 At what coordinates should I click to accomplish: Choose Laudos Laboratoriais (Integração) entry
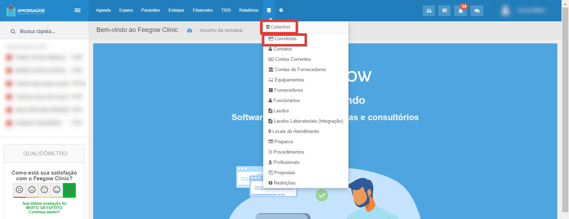pyautogui.click(x=306, y=121)
